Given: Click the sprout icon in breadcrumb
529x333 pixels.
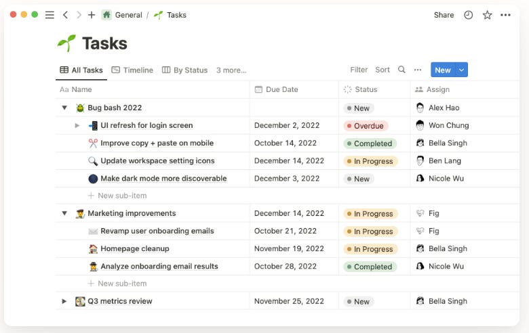Looking at the screenshot, I should pyautogui.click(x=158, y=15).
